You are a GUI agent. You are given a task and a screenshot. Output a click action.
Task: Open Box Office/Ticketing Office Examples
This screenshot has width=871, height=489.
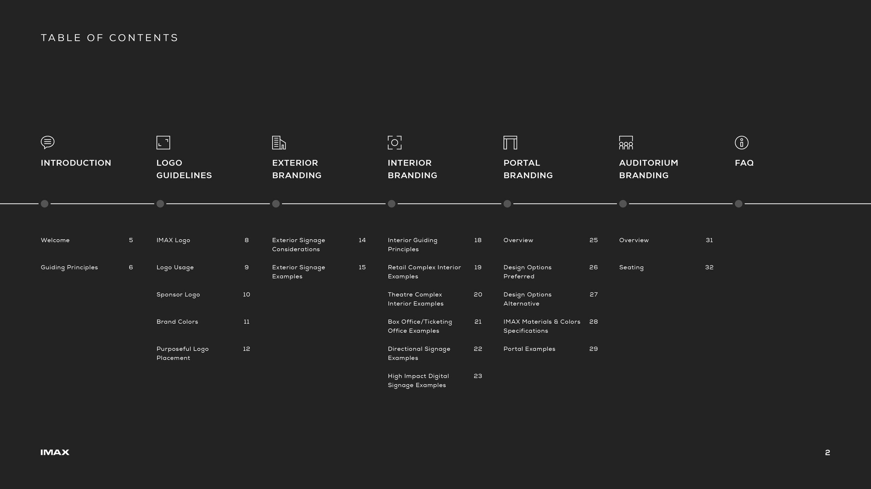420,326
